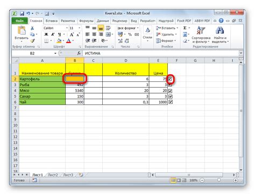Screen dimensions: 255x195
Task: Open Excel Help question mark
Action: coord(221,20)
